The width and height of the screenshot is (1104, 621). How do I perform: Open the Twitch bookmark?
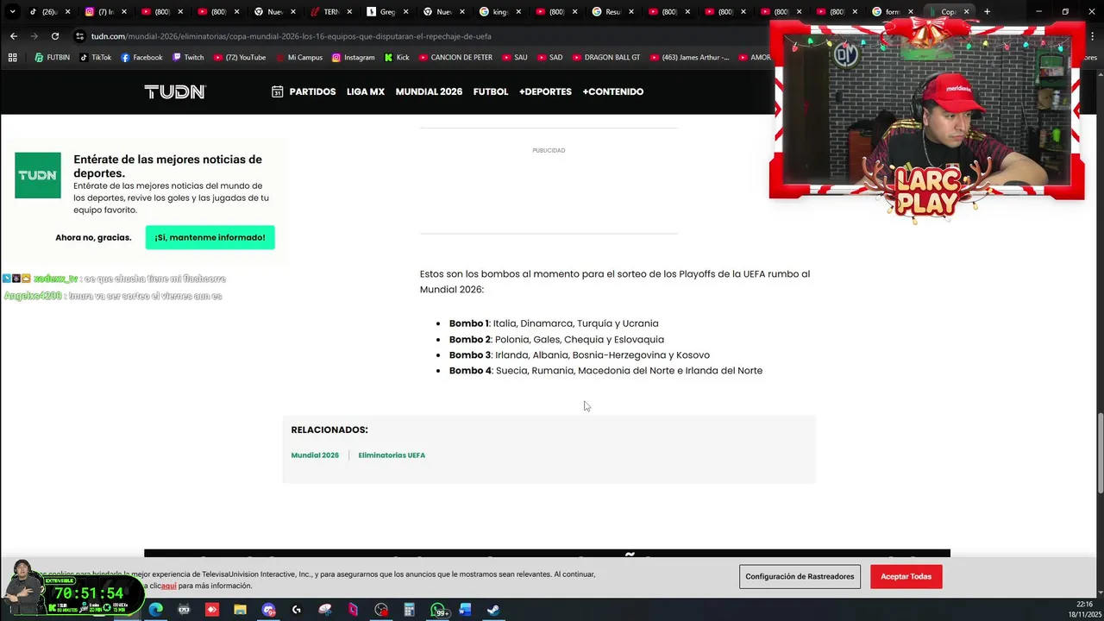[188, 57]
